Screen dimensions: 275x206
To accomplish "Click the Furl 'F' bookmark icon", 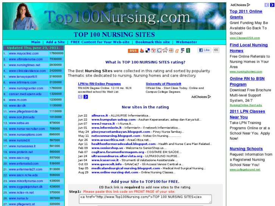I will [x=183, y=51].
